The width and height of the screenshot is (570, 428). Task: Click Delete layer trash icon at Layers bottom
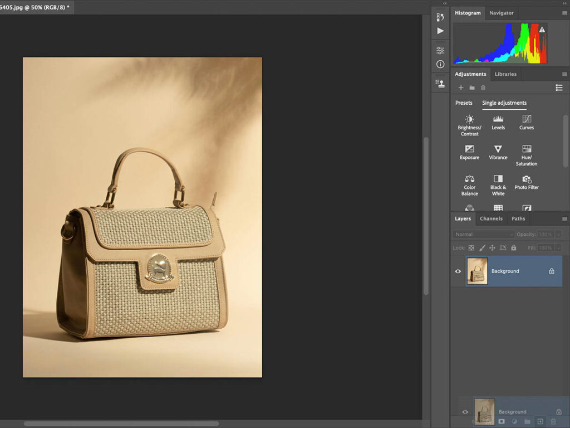pos(553,421)
